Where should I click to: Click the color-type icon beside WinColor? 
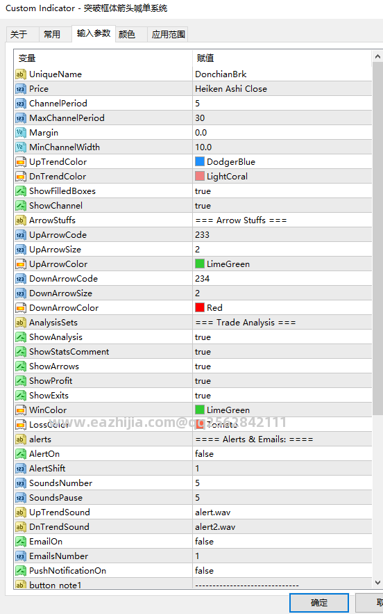[21, 410]
